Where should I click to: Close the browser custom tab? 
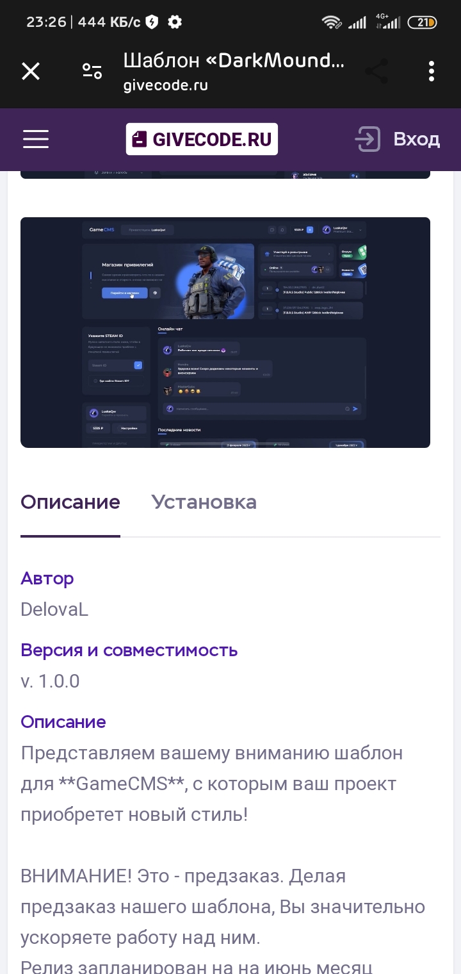click(x=31, y=71)
